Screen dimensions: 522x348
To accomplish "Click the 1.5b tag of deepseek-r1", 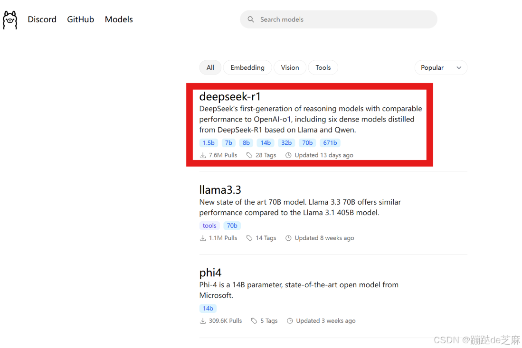I will click(x=209, y=143).
